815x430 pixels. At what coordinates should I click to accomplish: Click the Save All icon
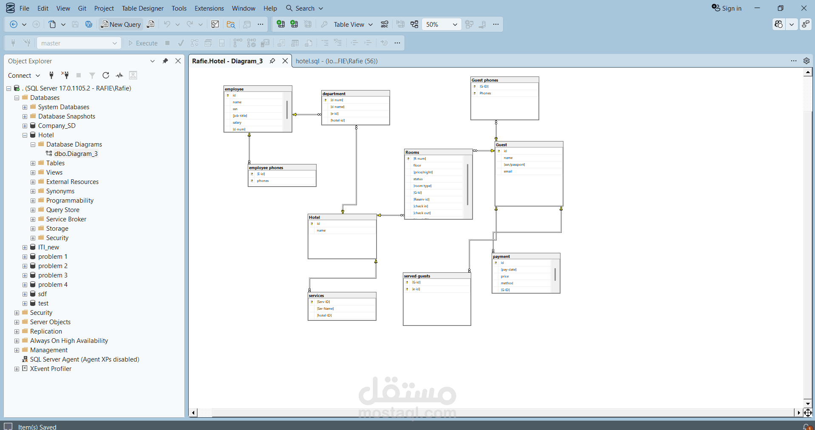tap(89, 24)
